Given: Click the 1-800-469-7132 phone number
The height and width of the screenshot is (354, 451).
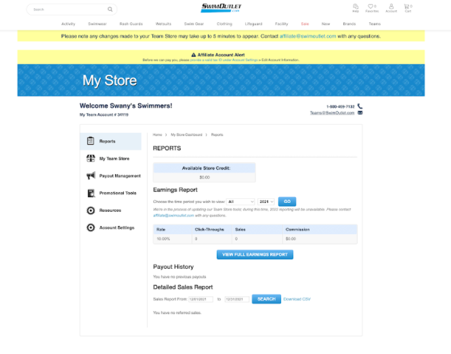Looking at the screenshot, I should [340, 106].
